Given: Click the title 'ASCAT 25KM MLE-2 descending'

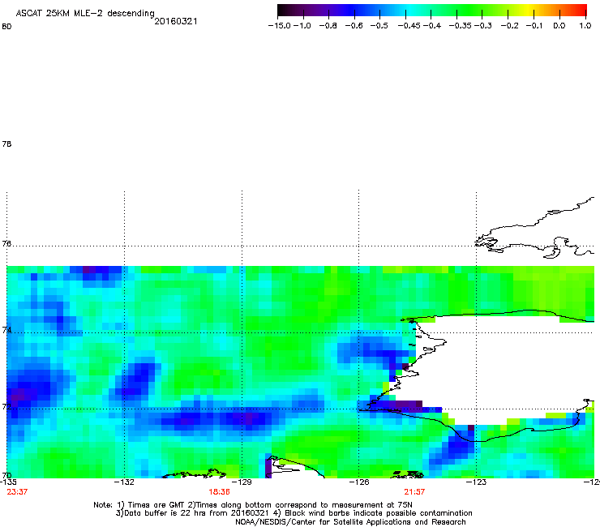Looking at the screenshot, I should pos(85,14).
